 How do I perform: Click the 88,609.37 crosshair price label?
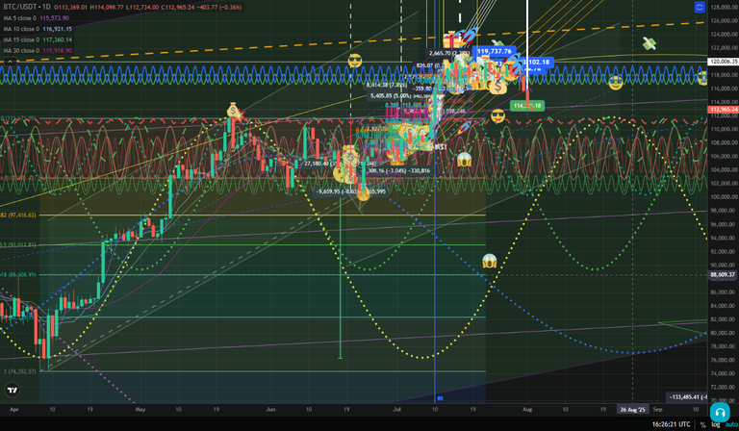[x=723, y=274]
